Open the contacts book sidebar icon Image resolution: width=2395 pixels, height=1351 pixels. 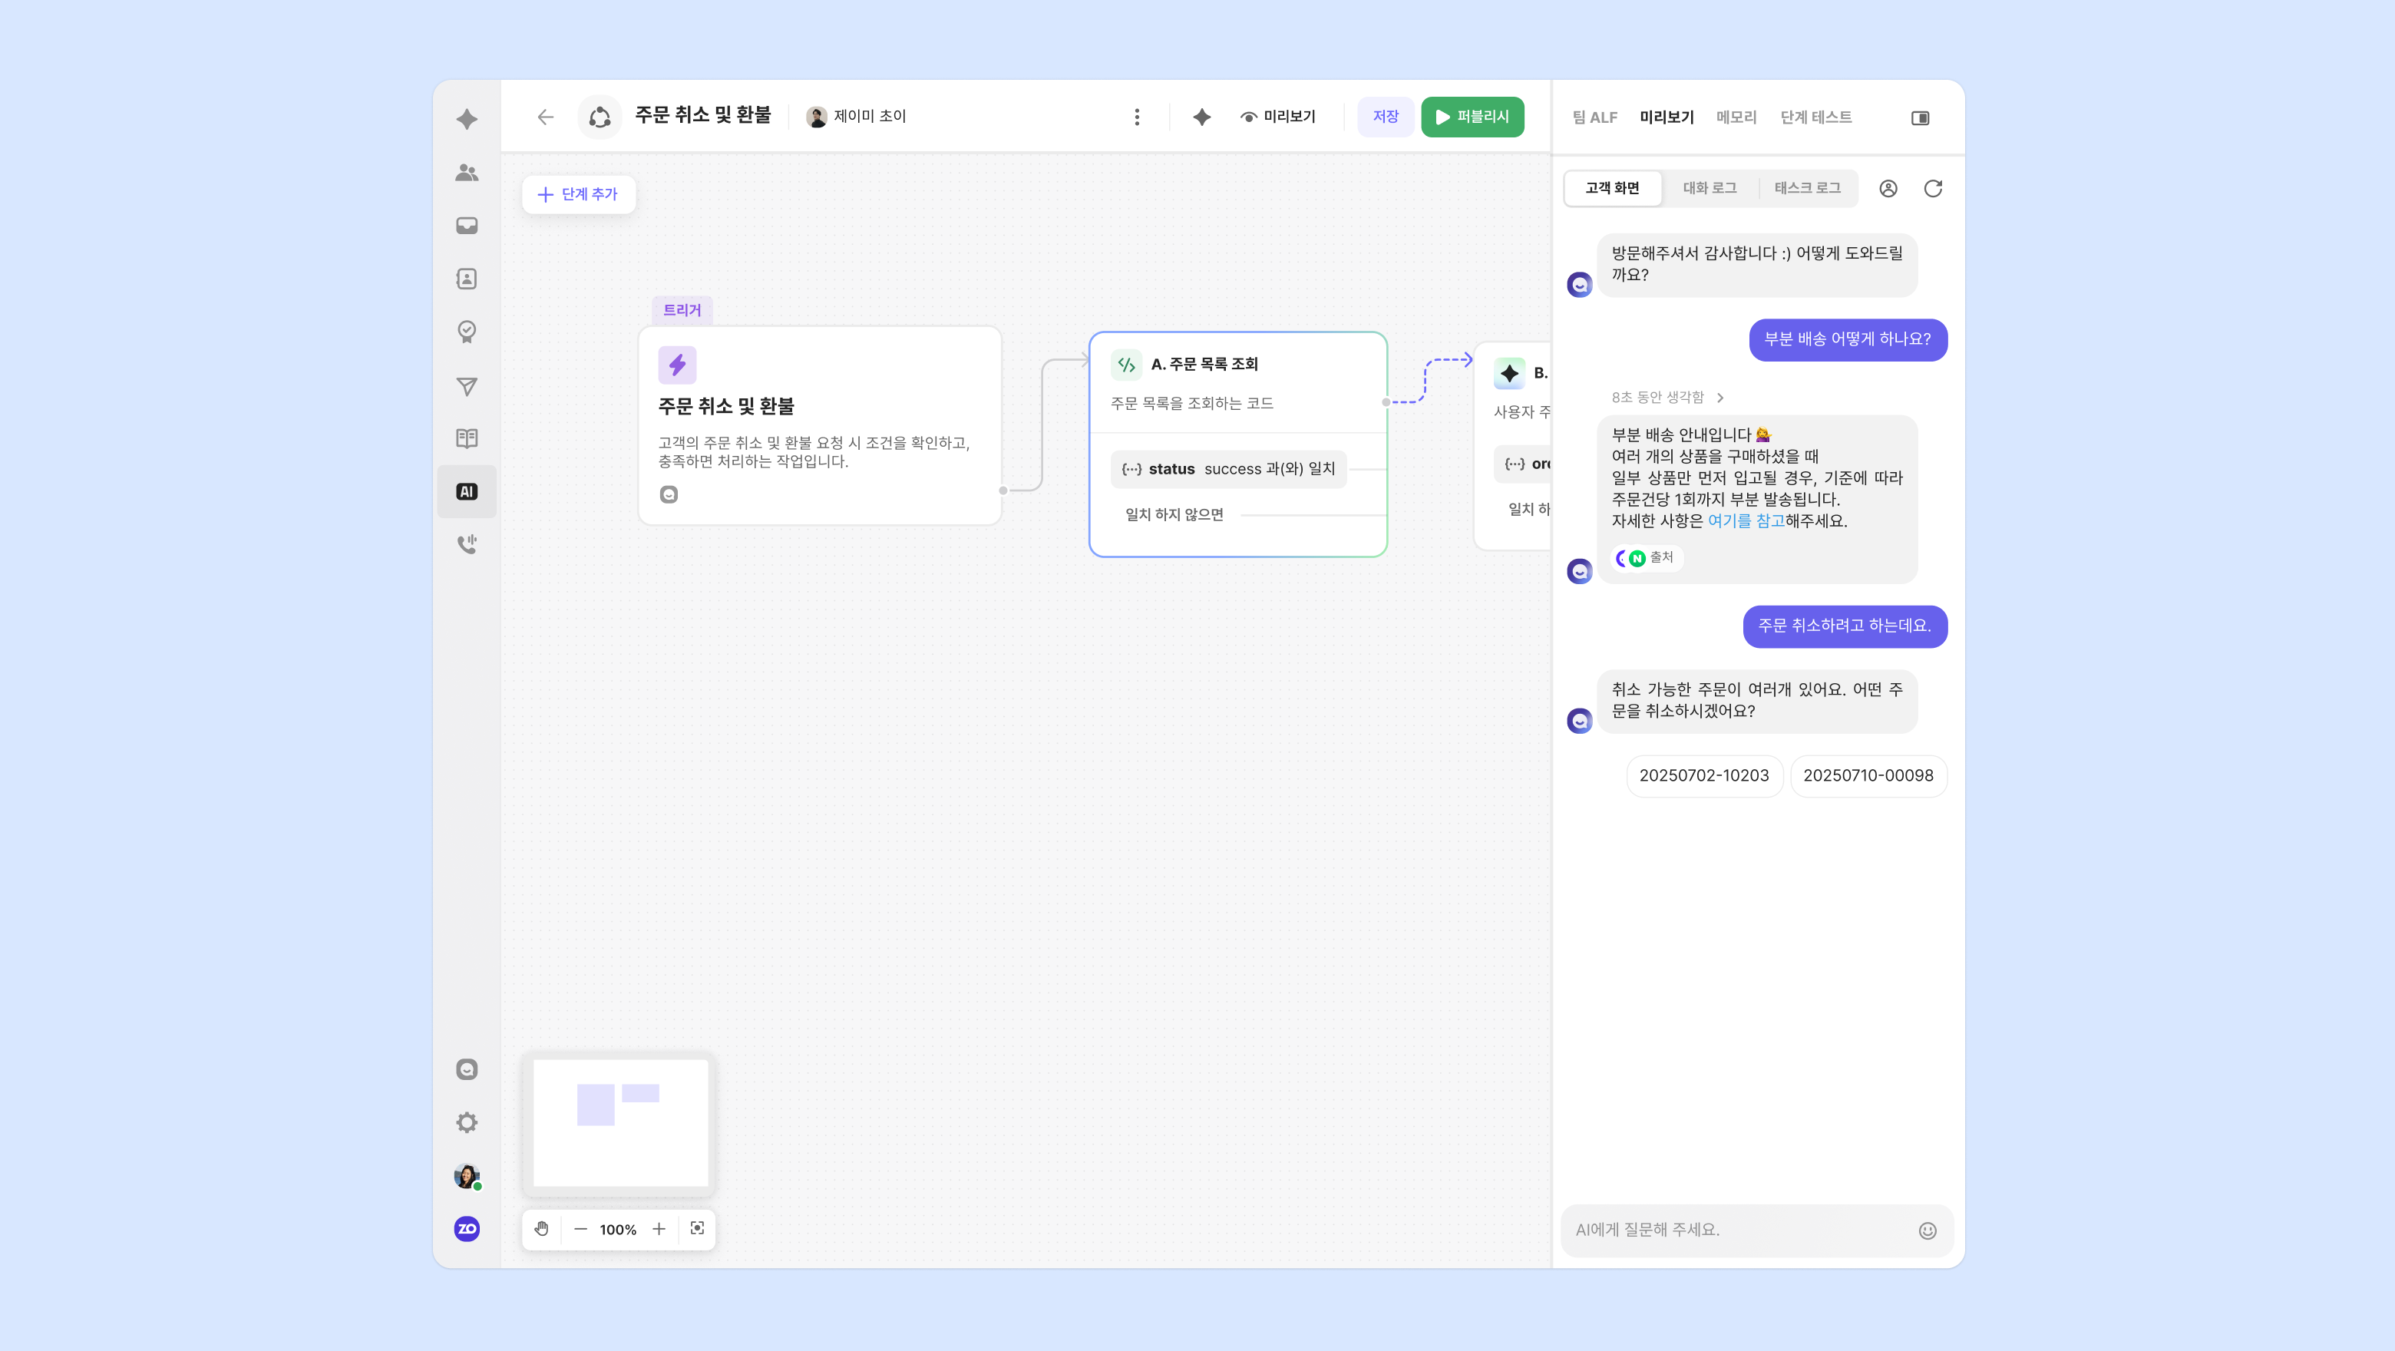coord(467,279)
